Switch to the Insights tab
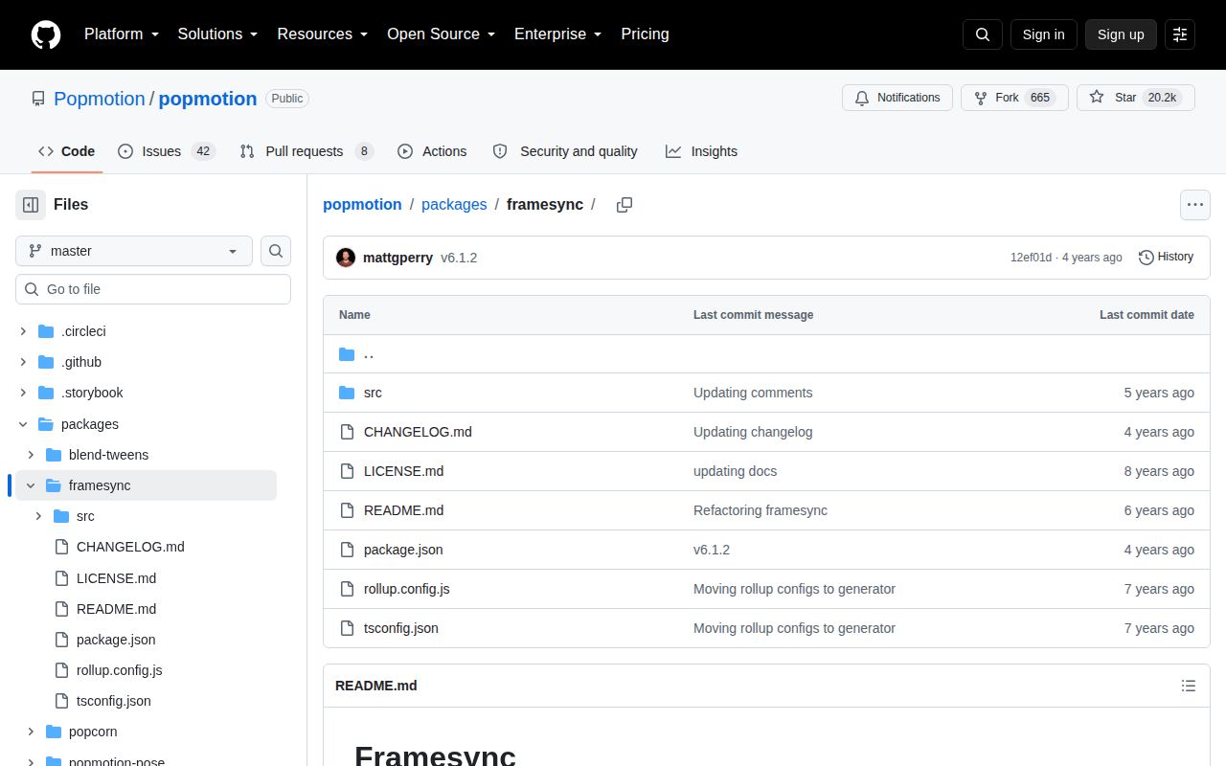Viewport: 1226px width, 766px height. pyautogui.click(x=702, y=151)
